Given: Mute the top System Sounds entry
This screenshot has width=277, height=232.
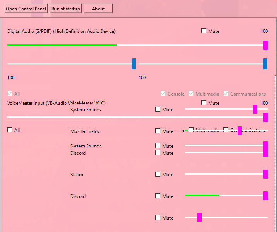Looking at the screenshot, I should click(158, 109).
